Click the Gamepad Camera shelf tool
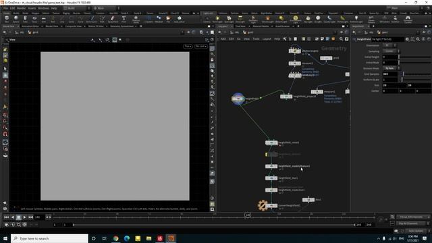Viewport: 432px width, 243px height. click(408, 19)
